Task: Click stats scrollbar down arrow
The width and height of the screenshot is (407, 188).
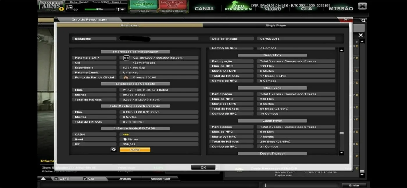Action: (x=342, y=153)
